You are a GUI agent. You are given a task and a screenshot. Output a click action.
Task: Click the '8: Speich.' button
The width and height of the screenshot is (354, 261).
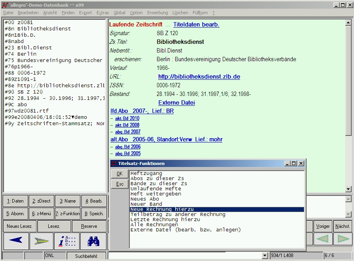pos(94,214)
